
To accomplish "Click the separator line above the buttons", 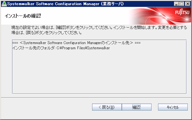I will coord(96,97).
